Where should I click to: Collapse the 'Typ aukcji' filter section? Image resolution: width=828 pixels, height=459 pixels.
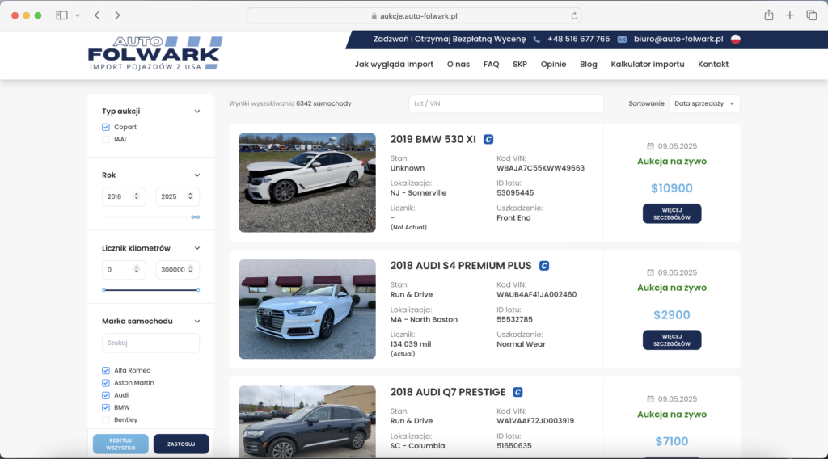pos(197,112)
